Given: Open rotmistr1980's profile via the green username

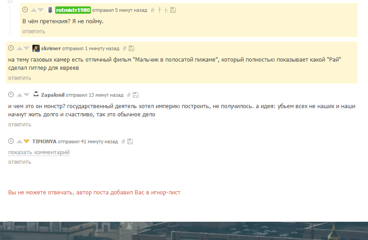Looking at the screenshot, I should click(x=73, y=10).
